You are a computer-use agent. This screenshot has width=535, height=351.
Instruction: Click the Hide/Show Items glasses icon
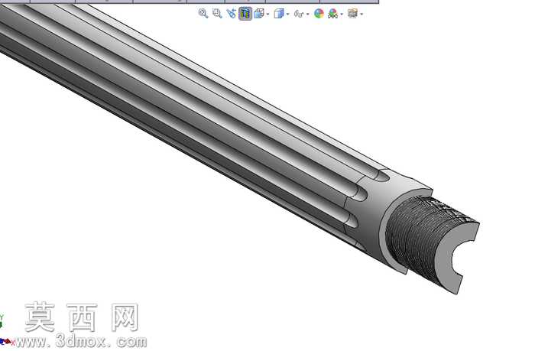(299, 14)
